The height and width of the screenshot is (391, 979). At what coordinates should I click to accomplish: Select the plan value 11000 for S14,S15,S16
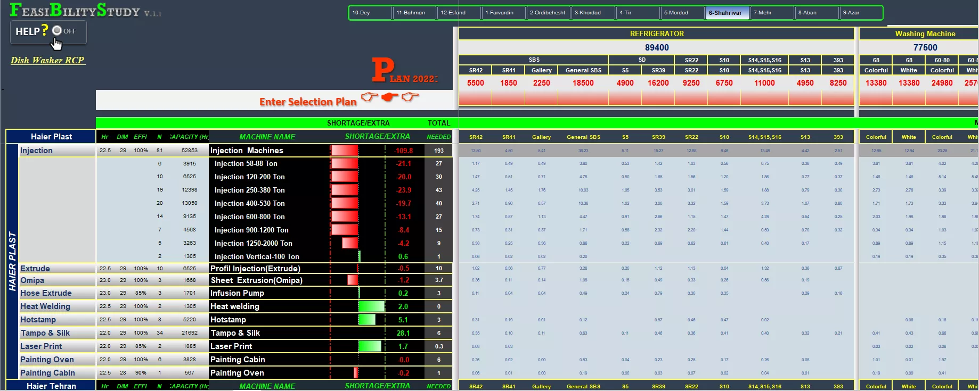pyautogui.click(x=765, y=83)
